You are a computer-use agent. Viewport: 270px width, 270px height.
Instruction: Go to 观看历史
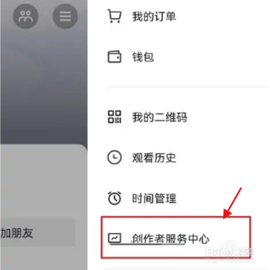[154, 158]
